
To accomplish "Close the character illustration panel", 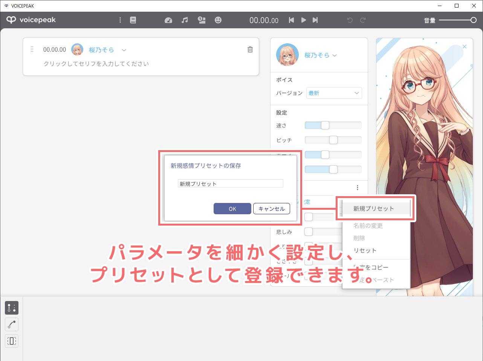I will pos(465,46).
